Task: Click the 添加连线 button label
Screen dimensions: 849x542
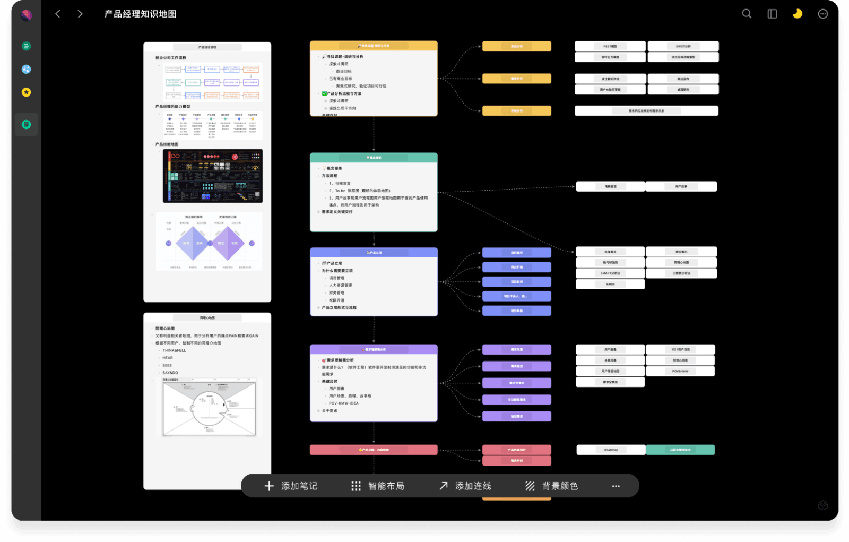Action: pos(473,486)
